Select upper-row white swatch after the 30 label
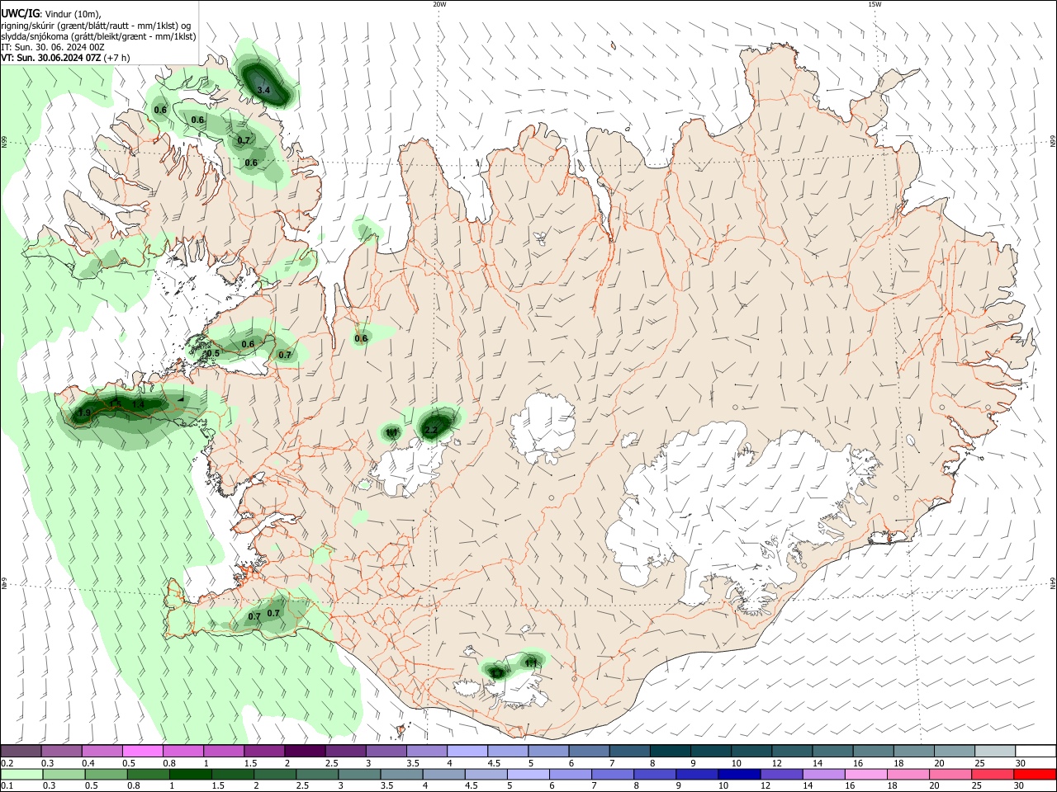 click(1036, 752)
